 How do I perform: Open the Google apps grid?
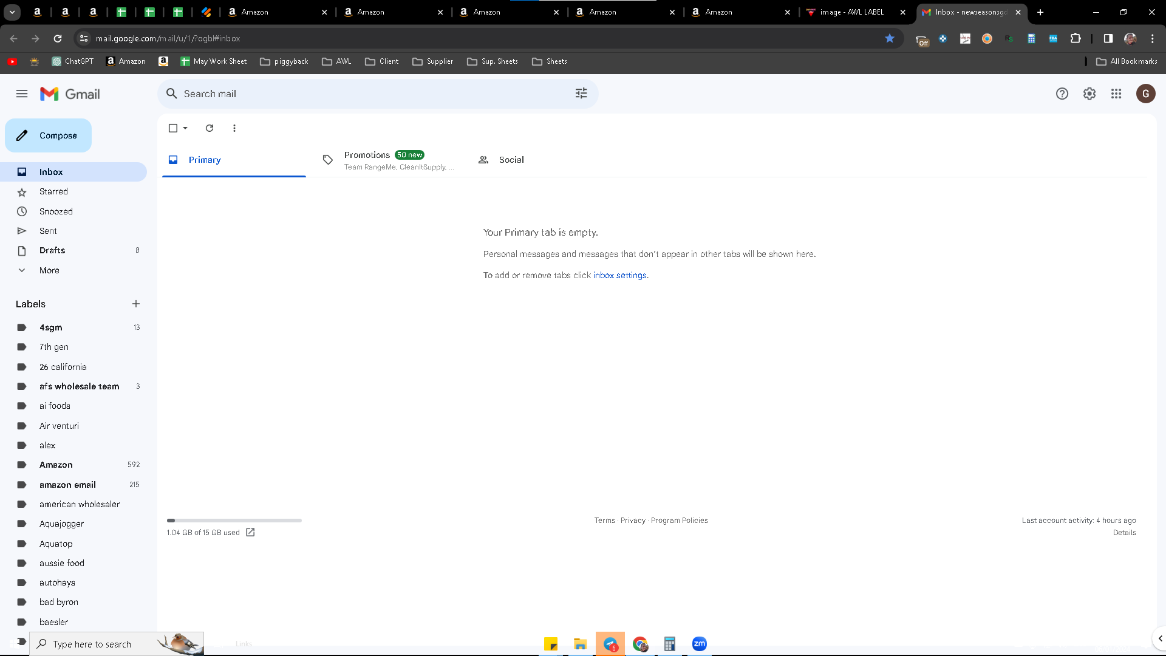pyautogui.click(x=1116, y=94)
